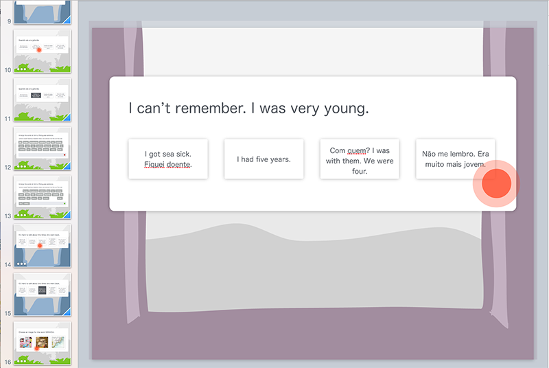Click the "I can't remember" heading text
Screen dimensions: 549x368
(249, 108)
